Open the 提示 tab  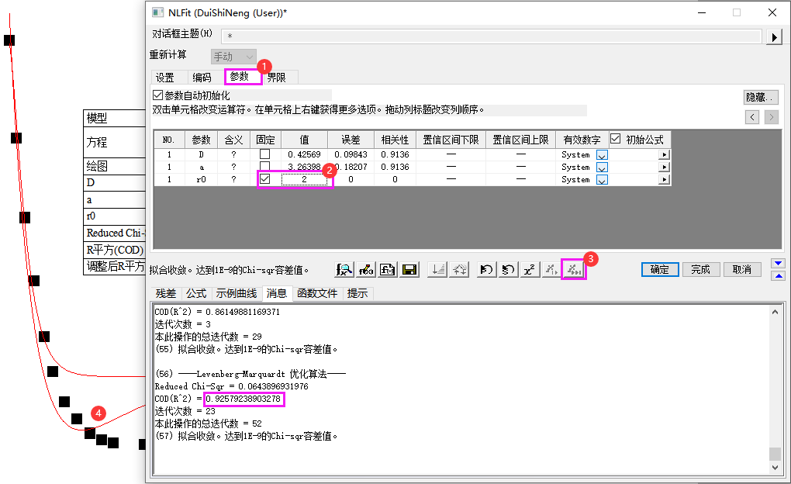point(358,293)
